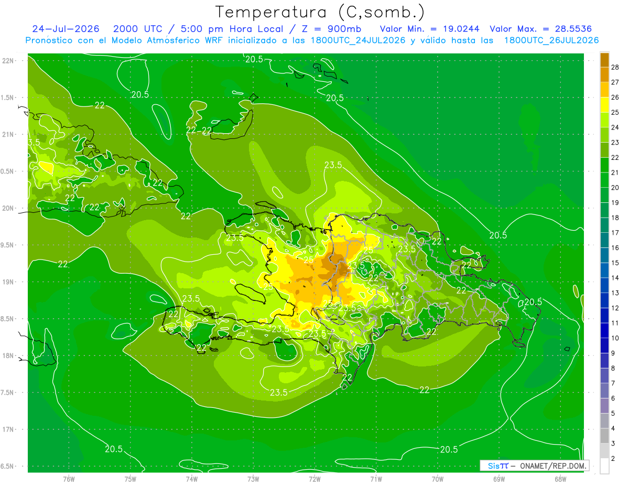Click the "21" label on the color scale
Image resolution: width=629 pixels, height=486 pixels.
(615, 172)
